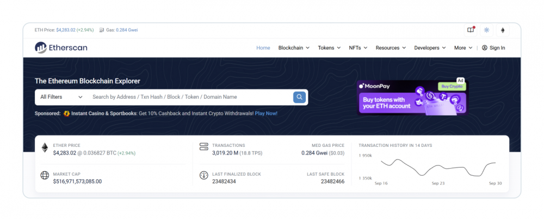Expand the Blockchain menu
Viewport: 544px width, 219px height.
(294, 48)
